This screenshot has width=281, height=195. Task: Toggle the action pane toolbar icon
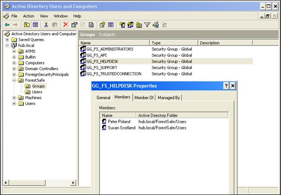(111, 25)
